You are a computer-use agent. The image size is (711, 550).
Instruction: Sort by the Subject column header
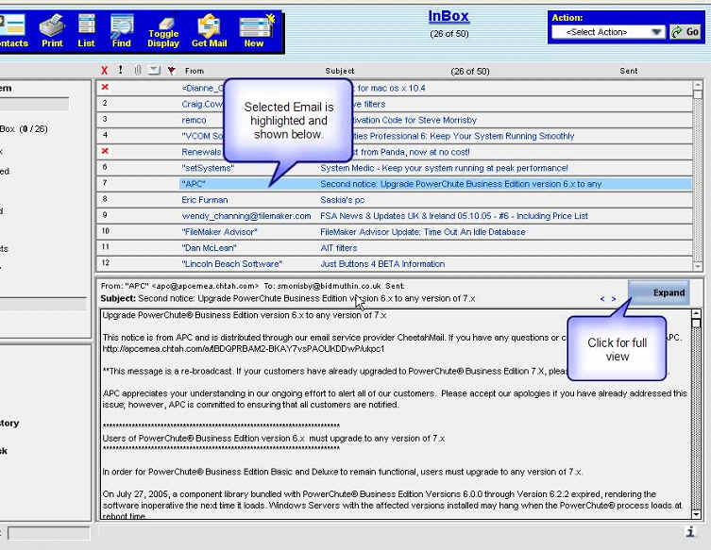point(340,71)
